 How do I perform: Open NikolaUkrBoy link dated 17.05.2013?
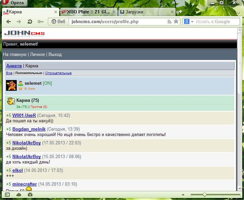(x=27, y=143)
